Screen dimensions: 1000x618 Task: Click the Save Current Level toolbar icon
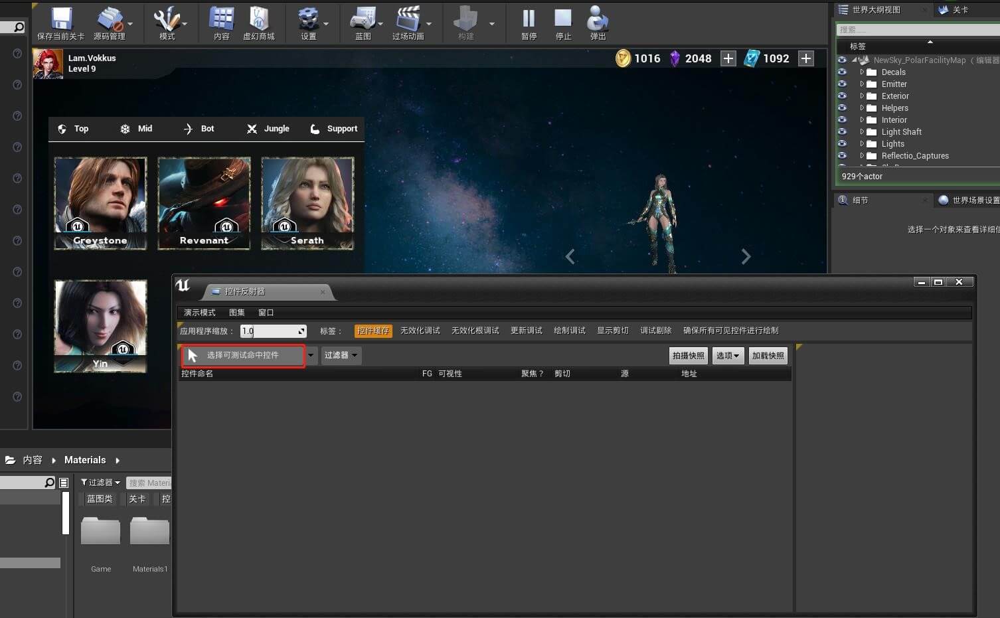pos(61,23)
